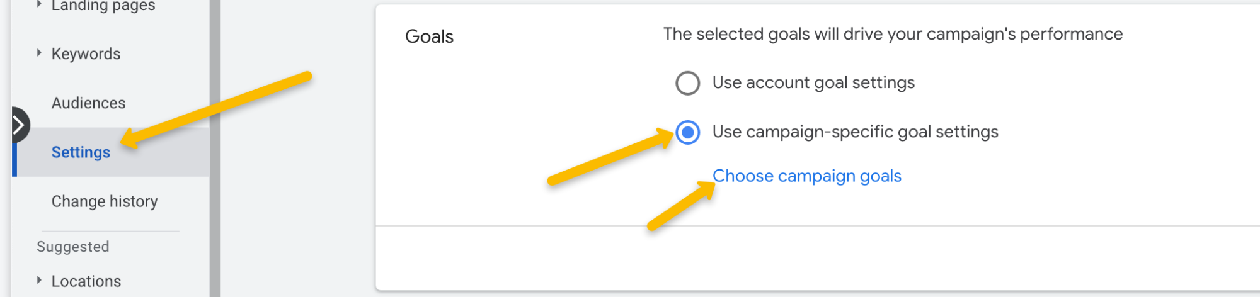Expand the Locations disclosure arrow

click(39, 281)
